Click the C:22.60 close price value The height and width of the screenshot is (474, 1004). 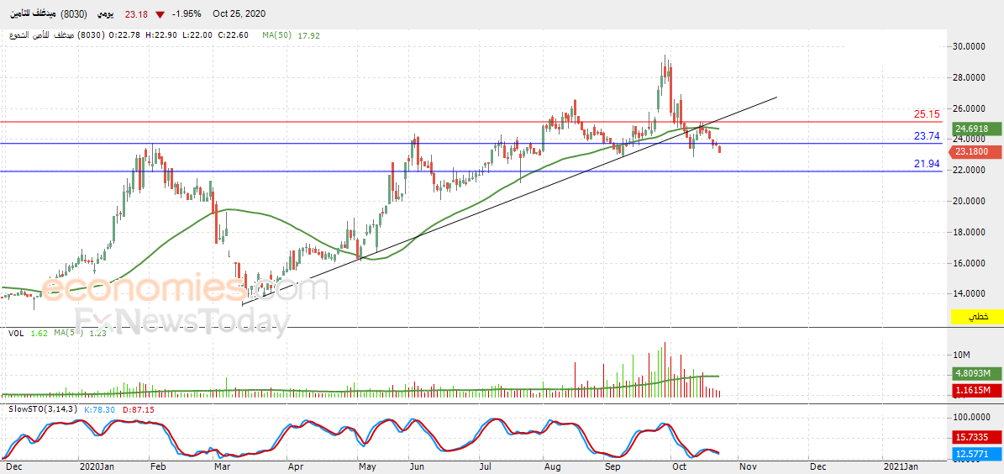coord(233,36)
